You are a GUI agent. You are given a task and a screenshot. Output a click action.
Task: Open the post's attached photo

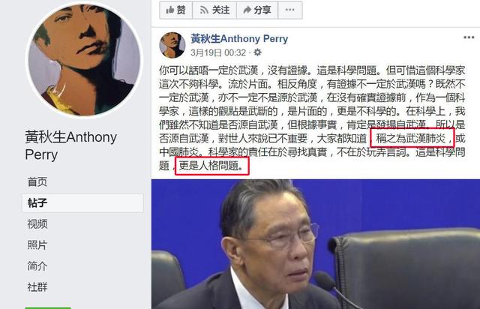[x=316, y=244]
